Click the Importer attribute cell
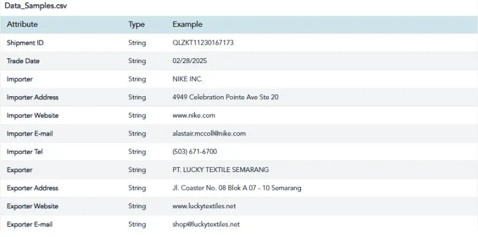 click(x=20, y=79)
